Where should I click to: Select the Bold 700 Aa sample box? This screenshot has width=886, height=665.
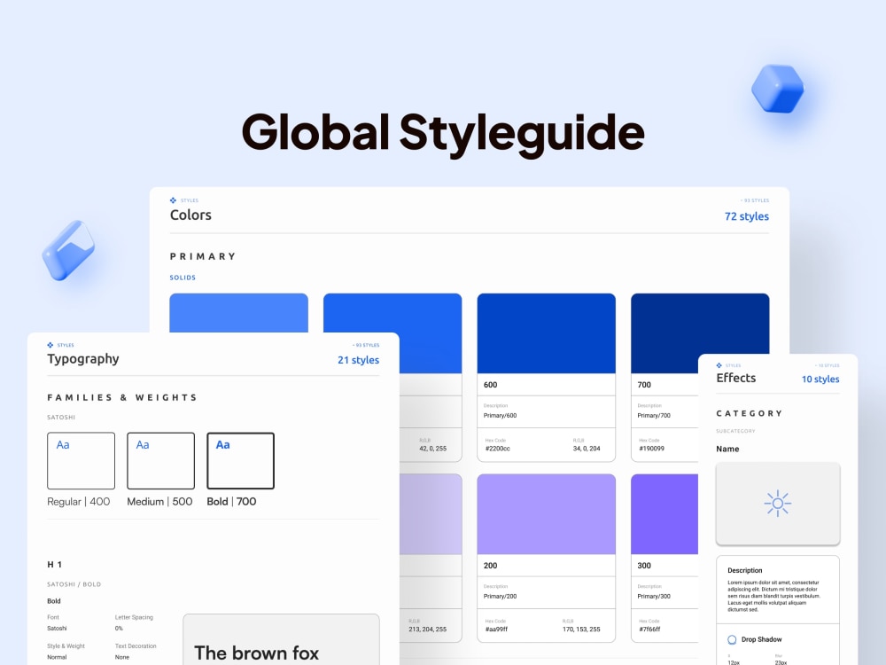pos(240,461)
